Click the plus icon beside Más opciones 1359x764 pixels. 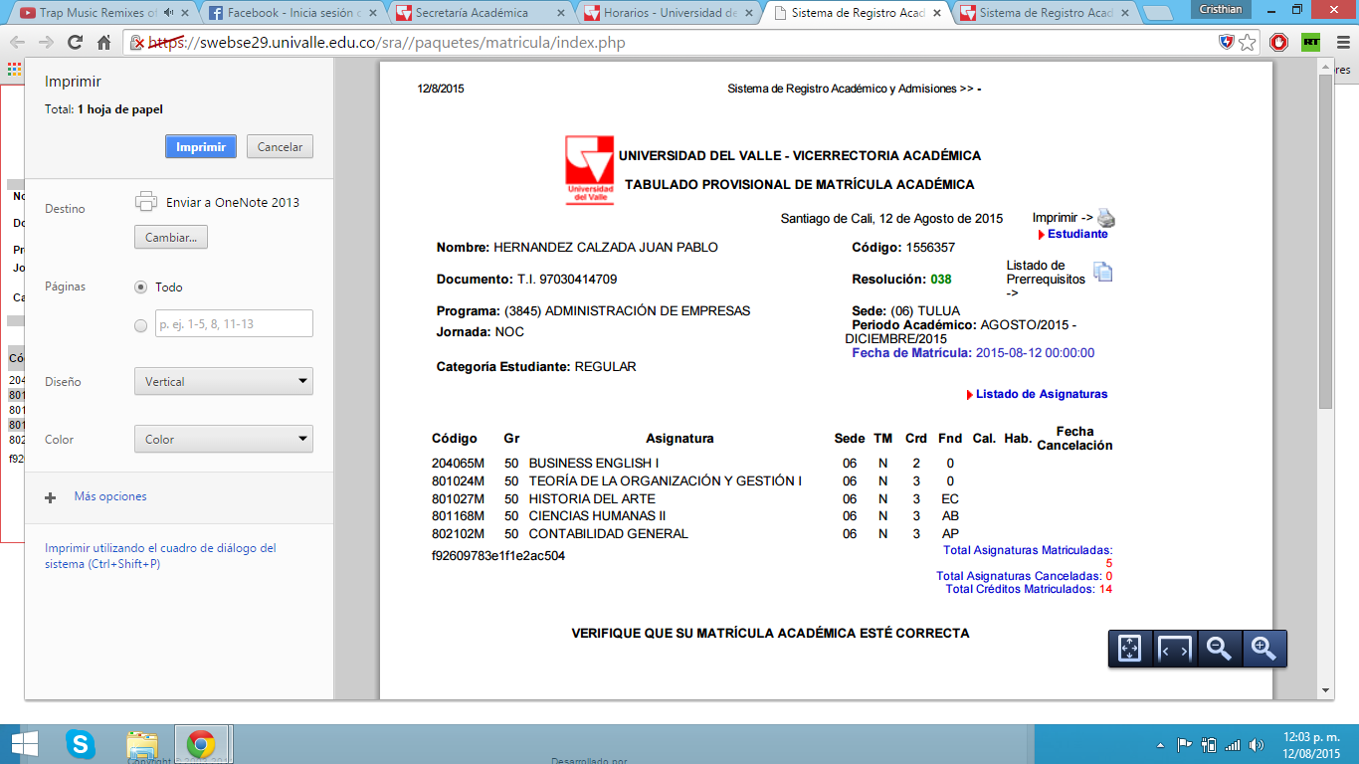(51, 497)
